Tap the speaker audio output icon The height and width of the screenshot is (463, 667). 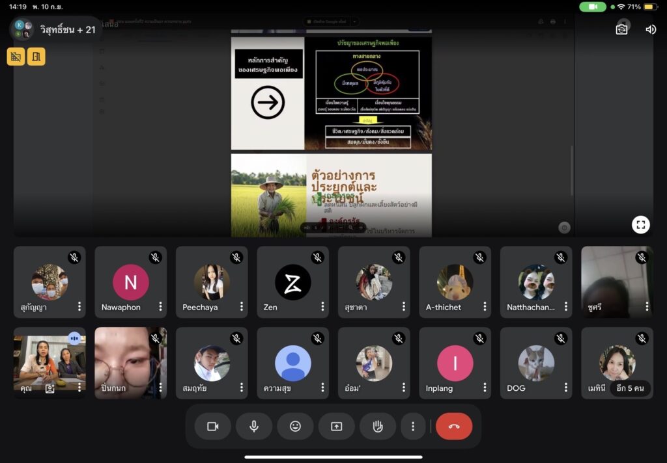point(650,29)
